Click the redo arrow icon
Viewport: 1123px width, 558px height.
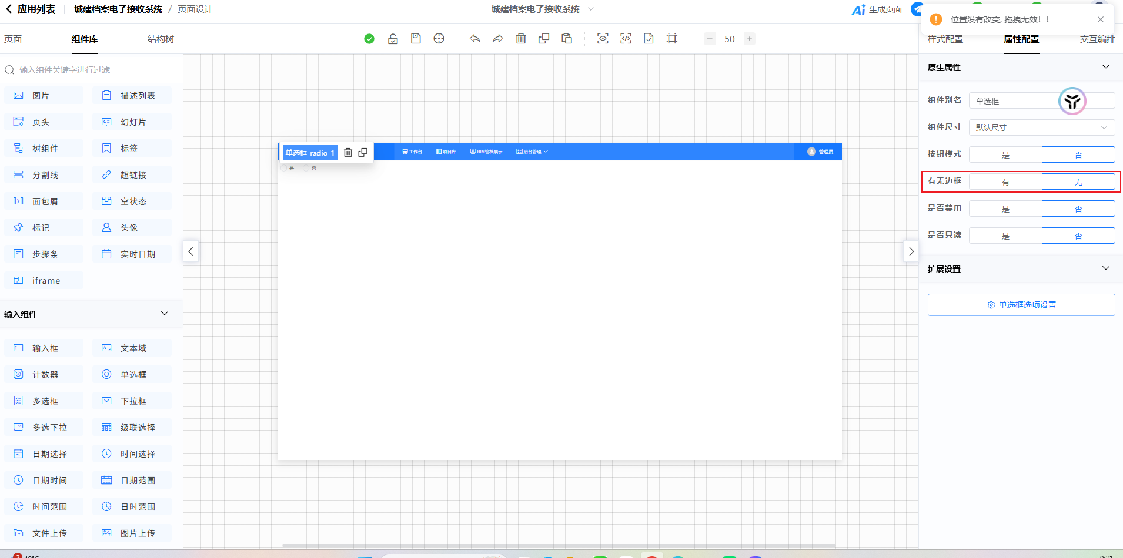point(498,39)
